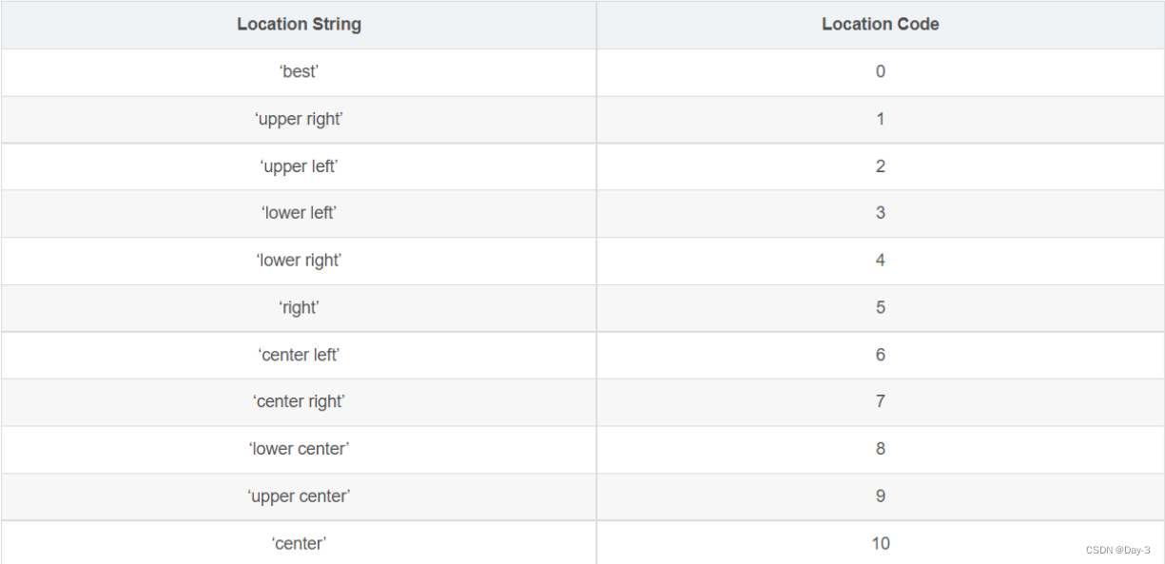
Task: Select the 'lower center' table cell
Action: click(299, 449)
